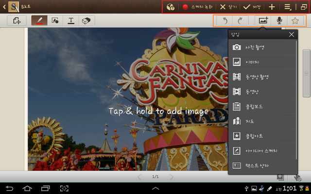Click the insert panel's scrollbar
This screenshot has height=194, width=311.
296,100
